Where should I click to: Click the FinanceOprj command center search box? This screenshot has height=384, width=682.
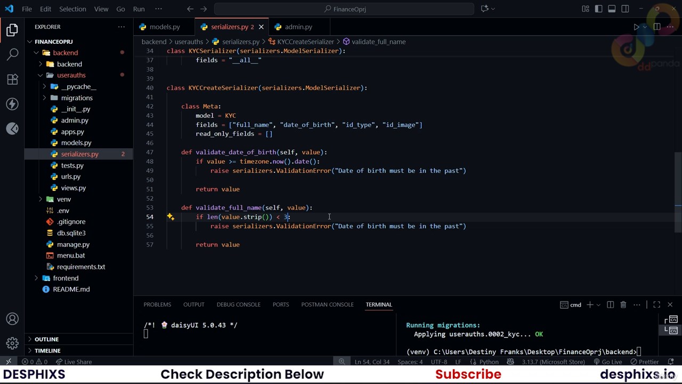point(344,9)
